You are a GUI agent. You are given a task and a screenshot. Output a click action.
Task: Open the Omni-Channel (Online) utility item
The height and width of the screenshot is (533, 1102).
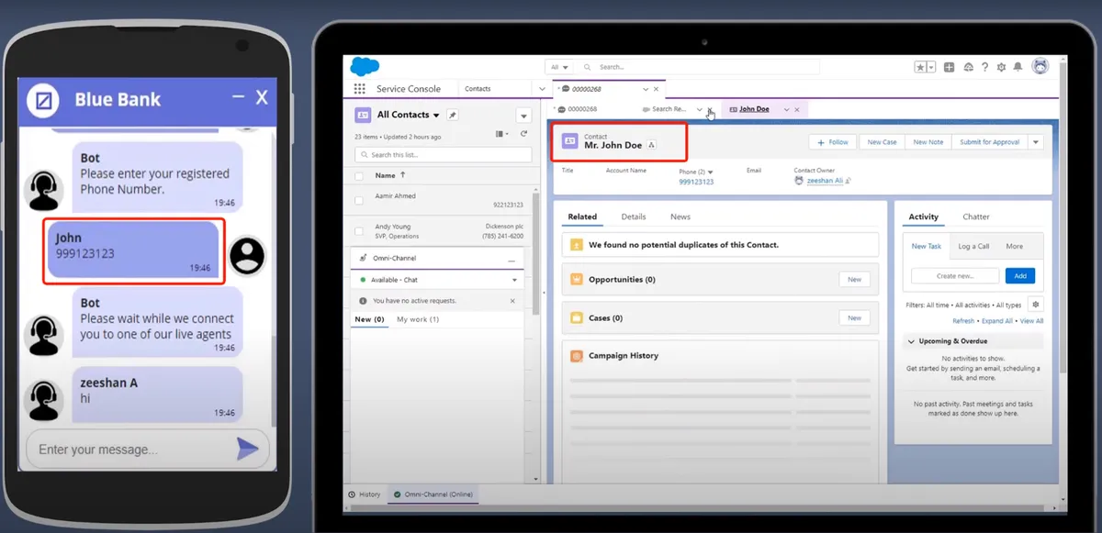click(x=433, y=494)
